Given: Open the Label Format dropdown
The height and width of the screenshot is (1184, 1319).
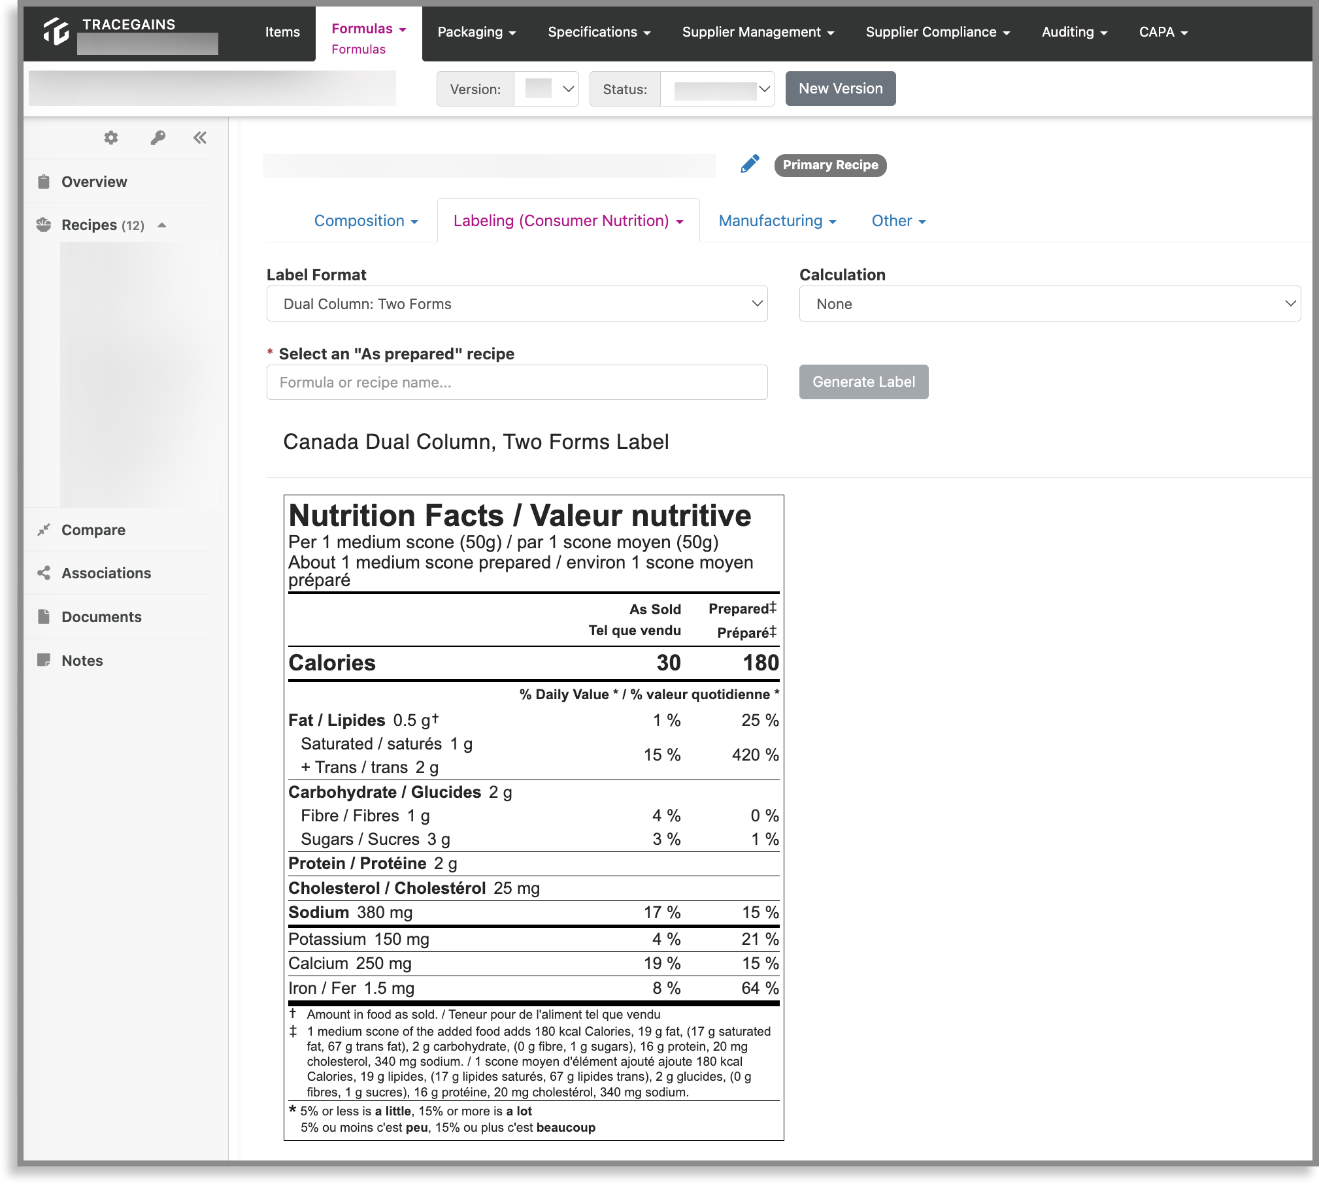Looking at the screenshot, I should [x=517, y=304].
